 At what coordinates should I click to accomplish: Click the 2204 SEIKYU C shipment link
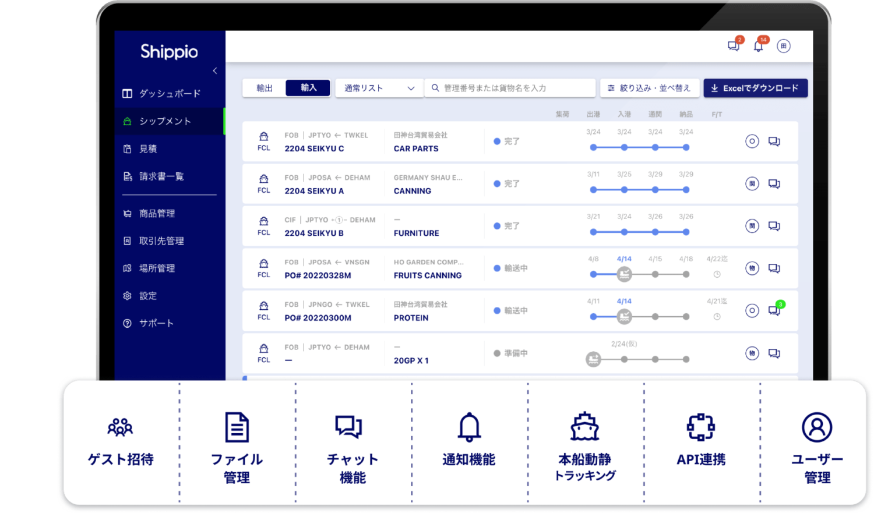coord(313,148)
